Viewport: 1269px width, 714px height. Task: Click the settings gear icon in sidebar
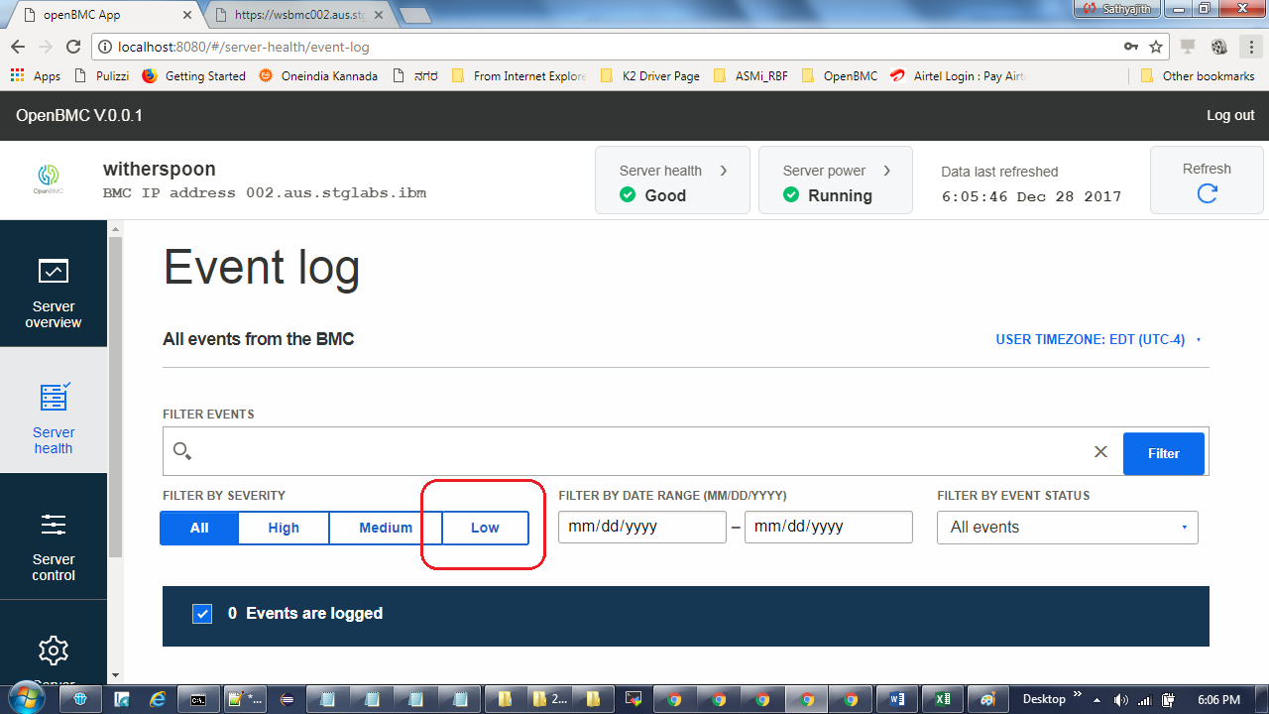coord(54,652)
